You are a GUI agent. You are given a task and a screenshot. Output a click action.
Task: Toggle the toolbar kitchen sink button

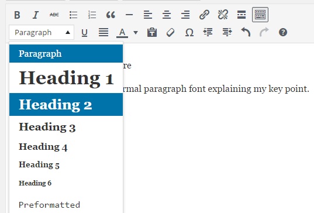point(260,15)
